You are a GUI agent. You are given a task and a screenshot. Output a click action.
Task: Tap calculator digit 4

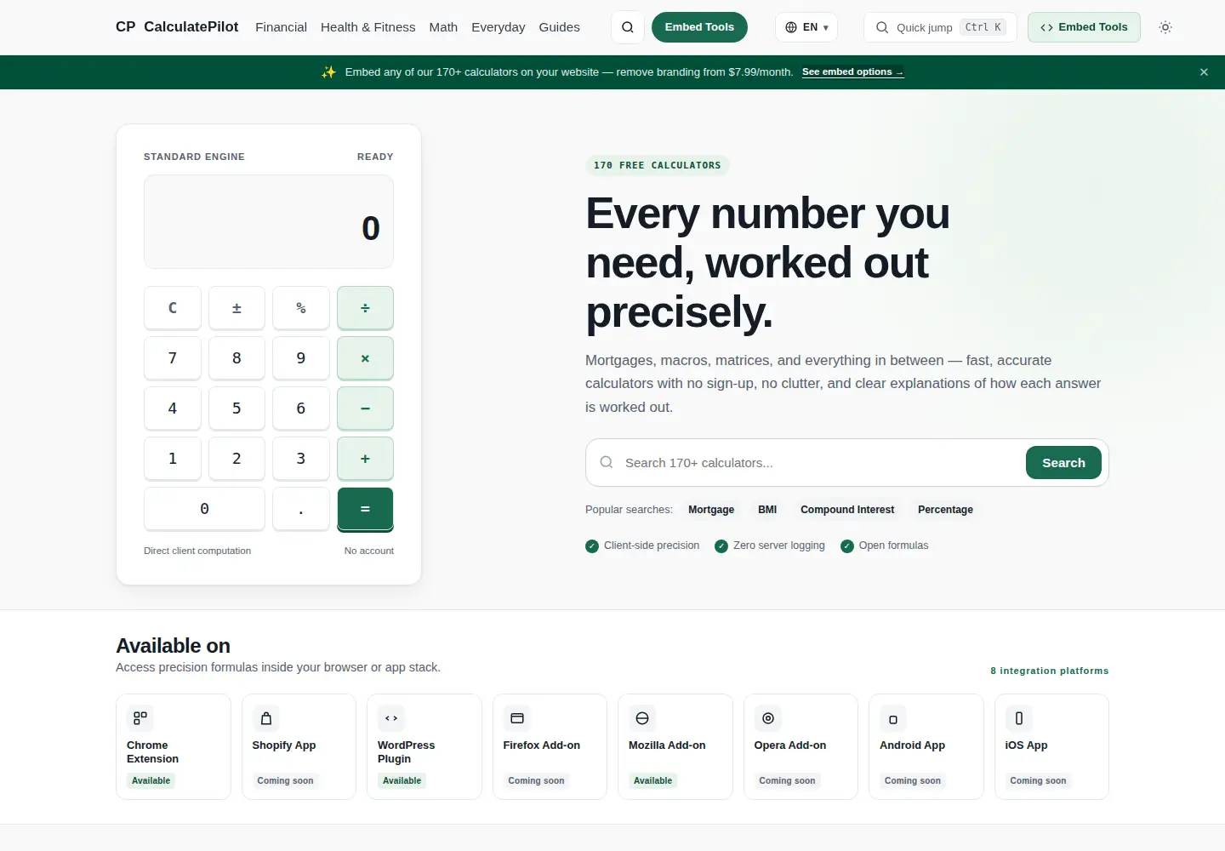173,408
